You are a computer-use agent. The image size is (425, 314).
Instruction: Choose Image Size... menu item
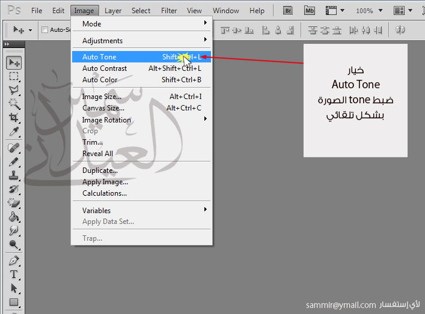tap(141, 97)
